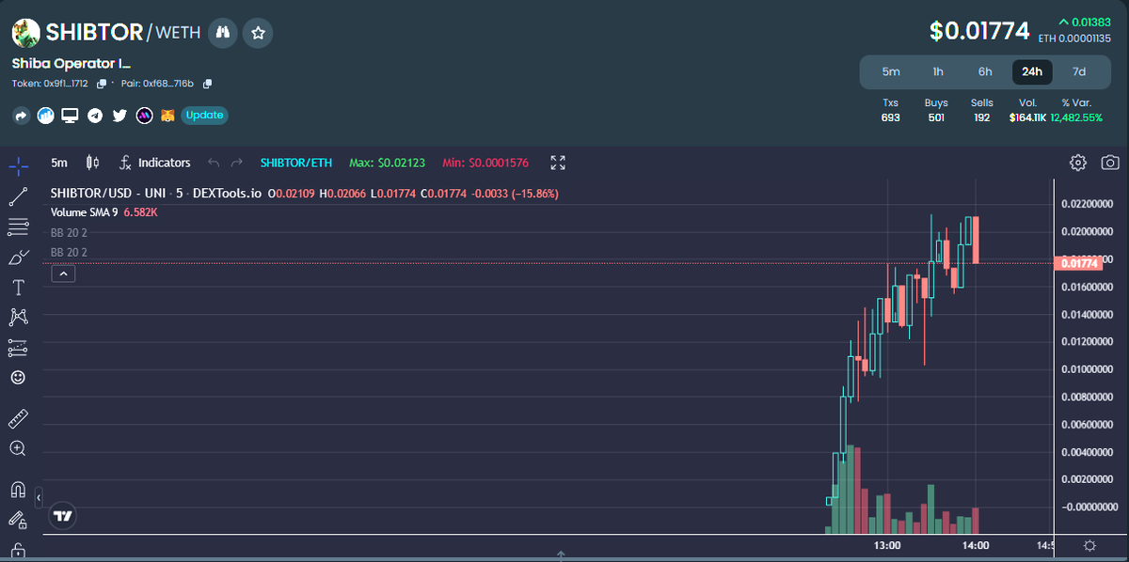The height and width of the screenshot is (562, 1129).
Task: Toggle lock all drawing tools
Action: (18, 551)
